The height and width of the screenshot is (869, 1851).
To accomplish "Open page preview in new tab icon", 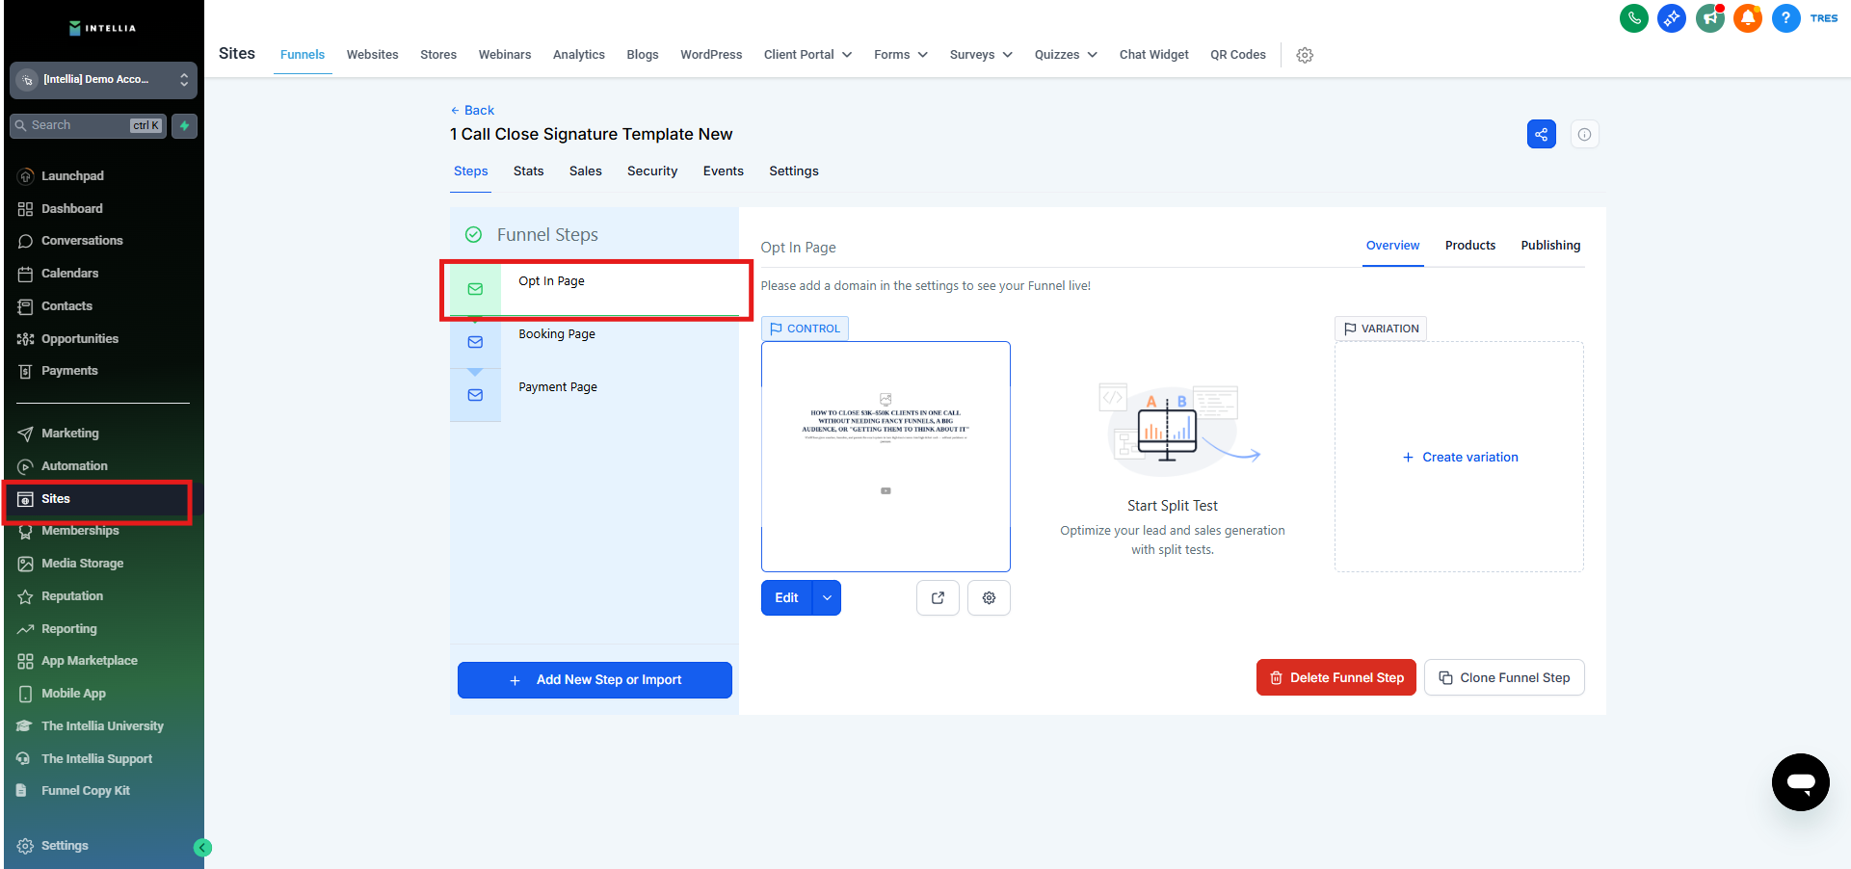I will 938,597.
